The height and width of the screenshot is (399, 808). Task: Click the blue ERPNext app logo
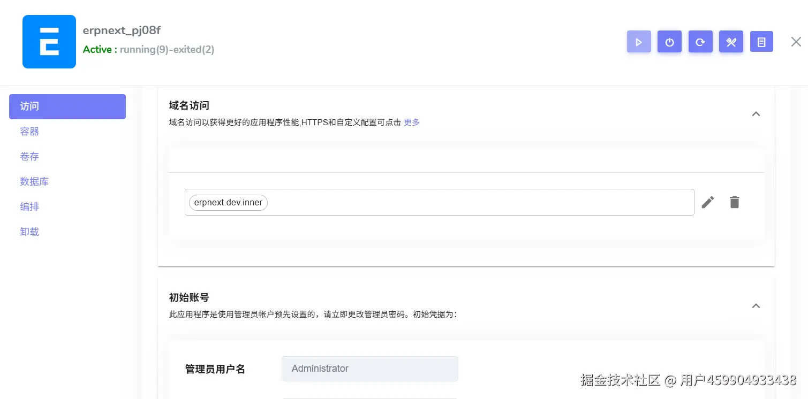(49, 42)
